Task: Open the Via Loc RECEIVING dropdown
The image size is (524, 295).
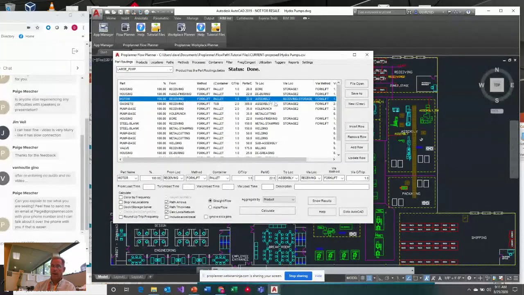Action: click(x=311, y=178)
